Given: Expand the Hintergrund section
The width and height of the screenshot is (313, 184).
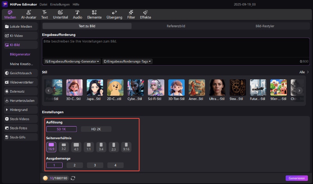Looking at the screenshot, I should (x=21, y=110).
